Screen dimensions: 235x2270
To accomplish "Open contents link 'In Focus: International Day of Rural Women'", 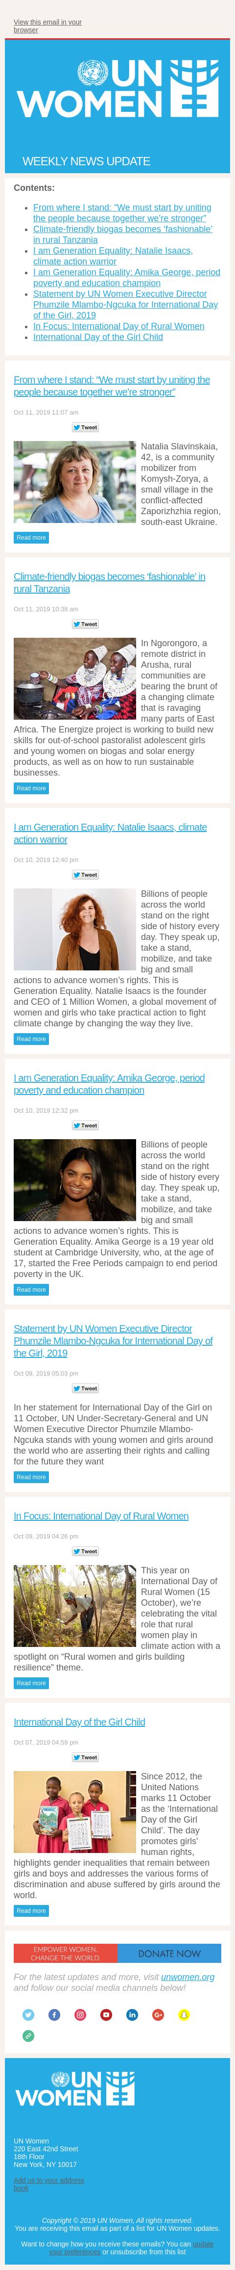I will pos(119,326).
